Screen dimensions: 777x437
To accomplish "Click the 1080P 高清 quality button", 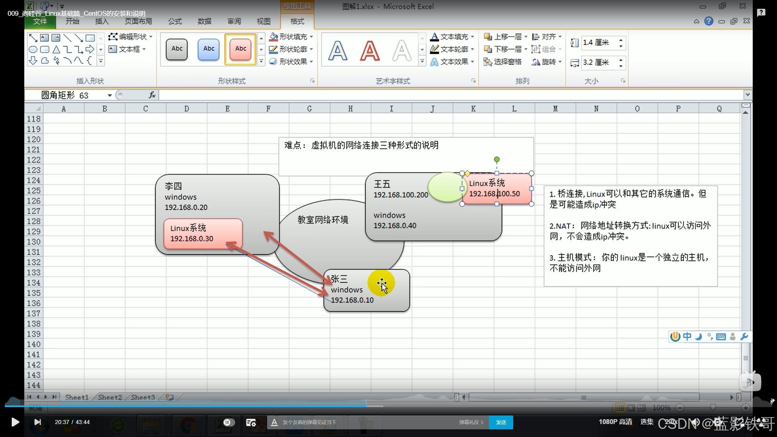I will click(x=615, y=422).
